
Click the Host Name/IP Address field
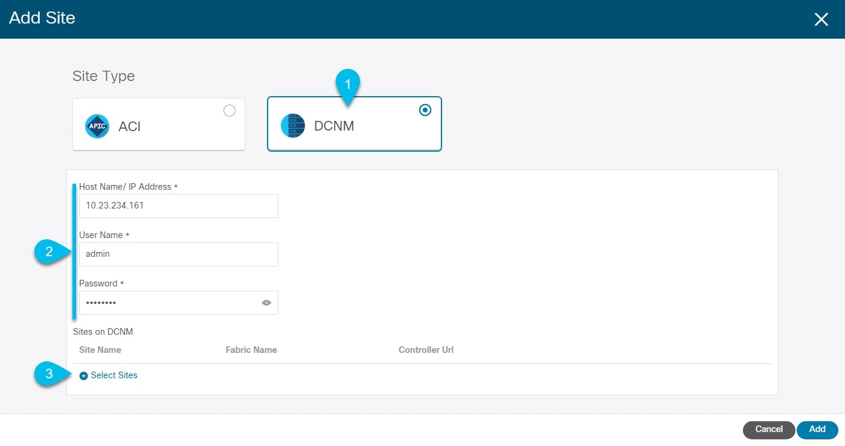pyautogui.click(x=179, y=205)
